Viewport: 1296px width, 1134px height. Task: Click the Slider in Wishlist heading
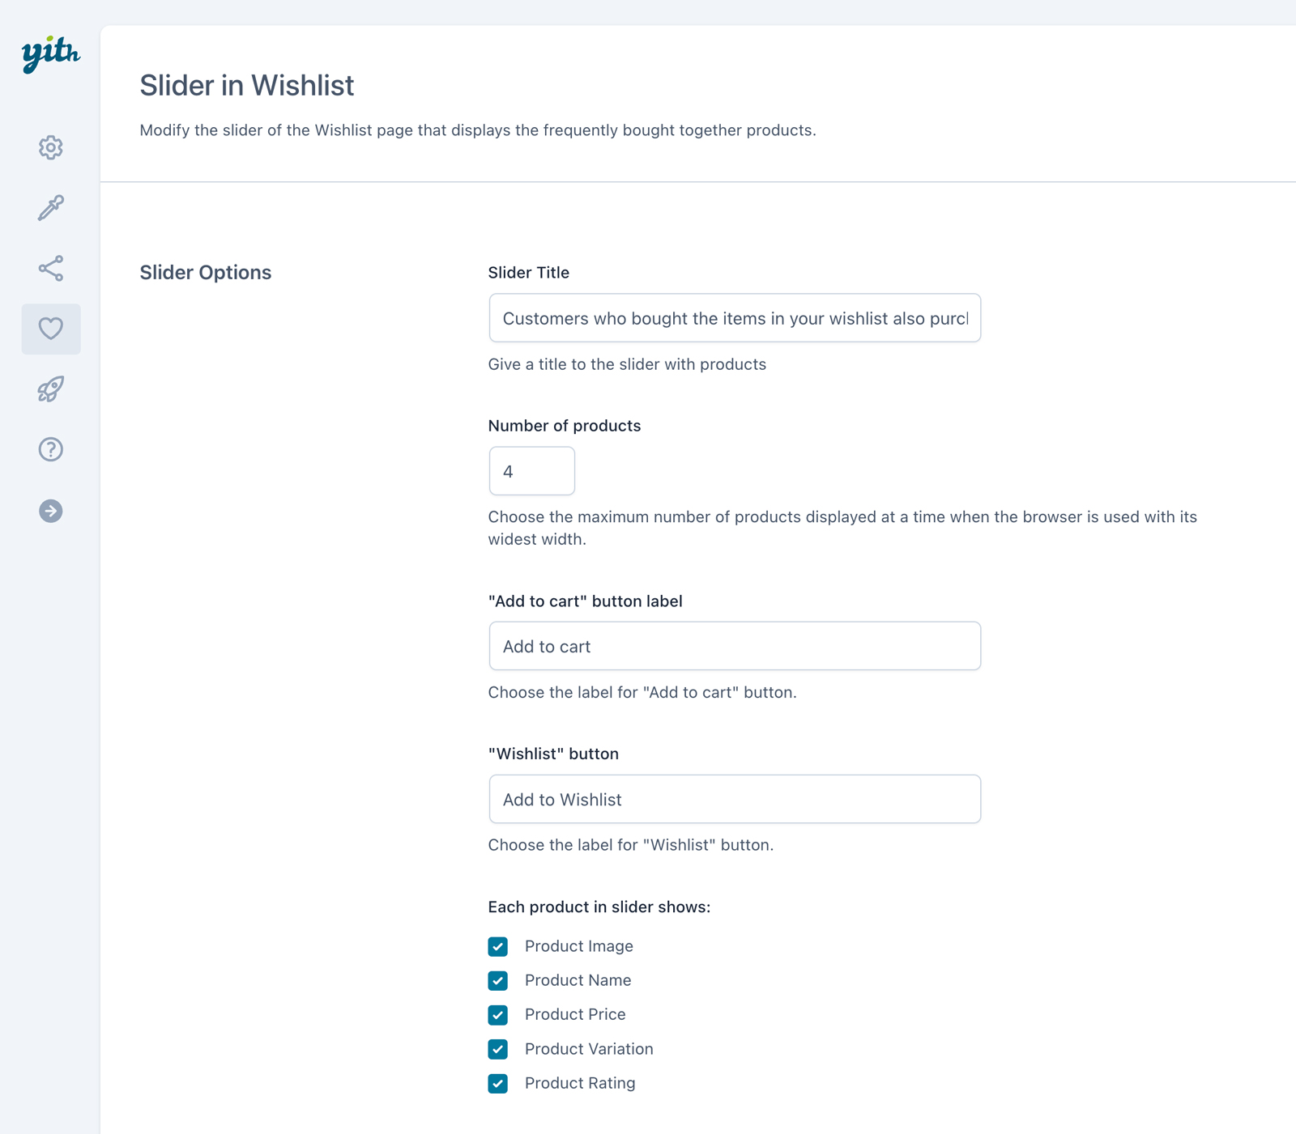click(x=247, y=86)
